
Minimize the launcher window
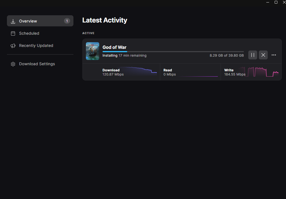click(268, 2)
